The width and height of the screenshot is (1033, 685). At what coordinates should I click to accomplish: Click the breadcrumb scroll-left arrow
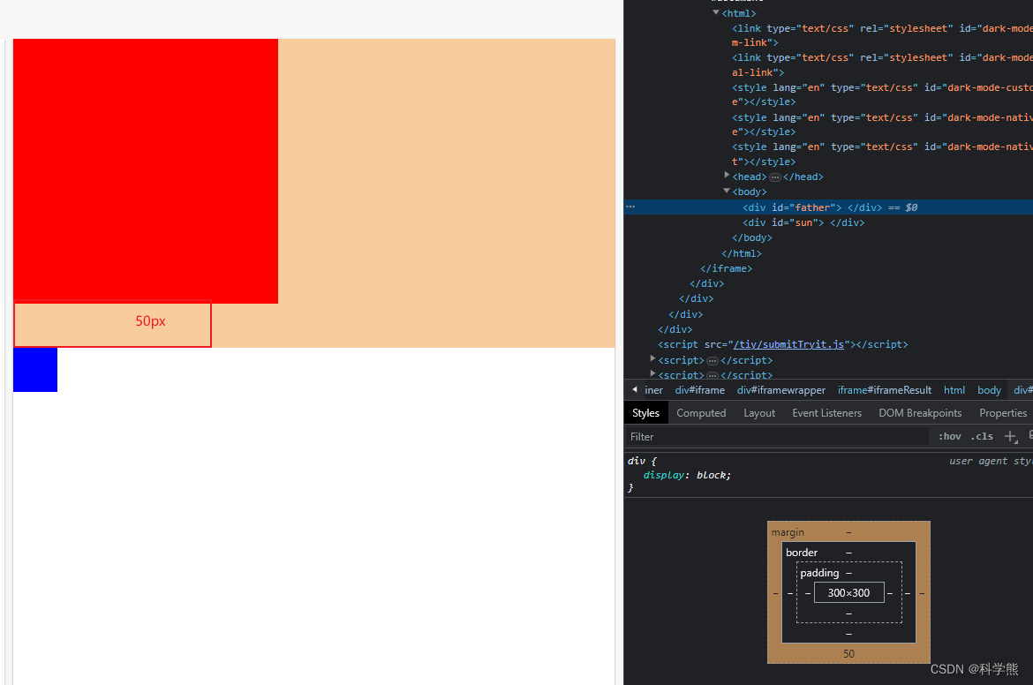coord(635,390)
